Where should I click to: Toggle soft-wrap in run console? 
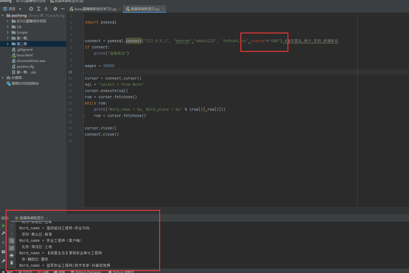coord(12,241)
